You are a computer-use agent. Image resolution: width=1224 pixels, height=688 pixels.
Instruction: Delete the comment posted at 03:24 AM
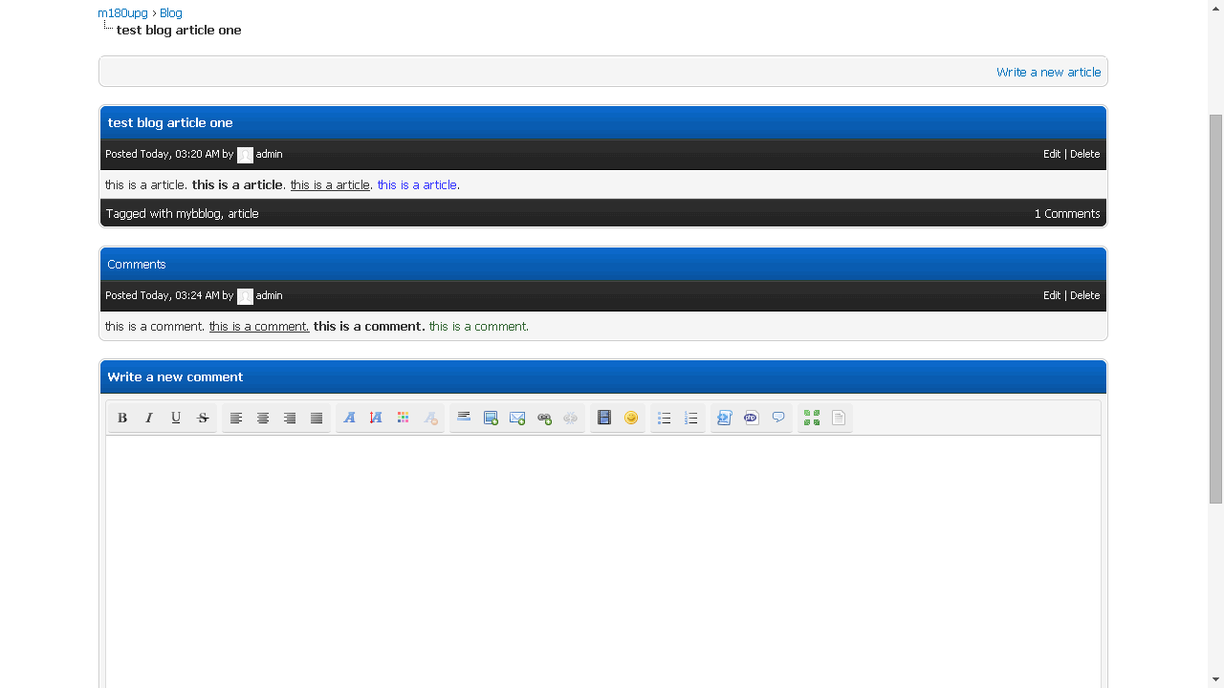(x=1084, y=295)
